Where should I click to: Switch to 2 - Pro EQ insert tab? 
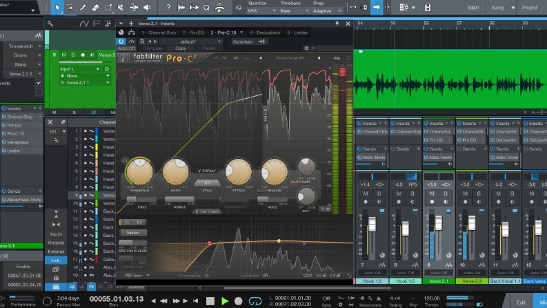pyautogui.click(x=193, y=32)
